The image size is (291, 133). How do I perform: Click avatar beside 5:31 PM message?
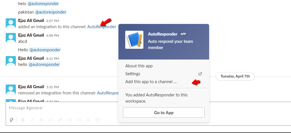[x=11, y=90]
